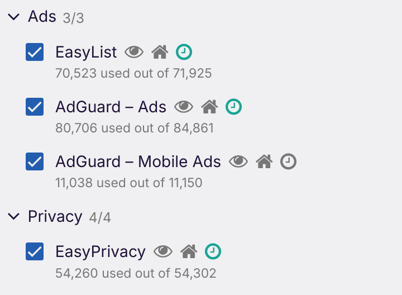Image resolution: width=402 pixels, height=295 pixels.
Task: View AdGuard – Mobile Ads content eye icon
Action: pos(238,161)
